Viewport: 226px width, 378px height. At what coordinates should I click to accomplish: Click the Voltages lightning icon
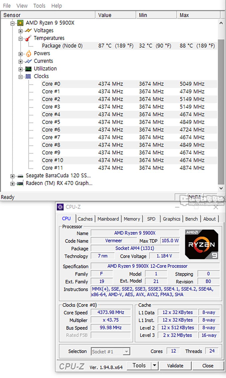pos(28,31)
